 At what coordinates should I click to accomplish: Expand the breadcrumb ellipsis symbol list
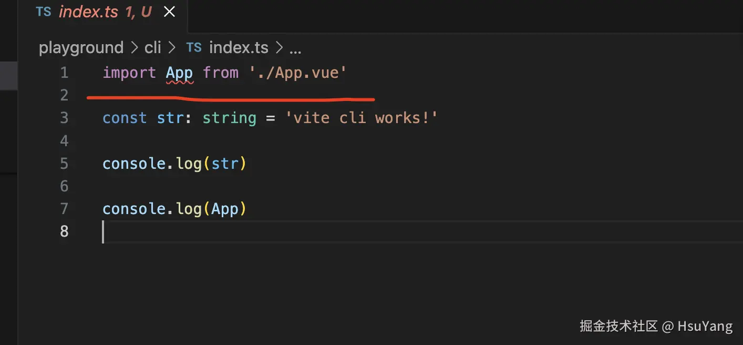pyautogui.click(x=295, y=48)
